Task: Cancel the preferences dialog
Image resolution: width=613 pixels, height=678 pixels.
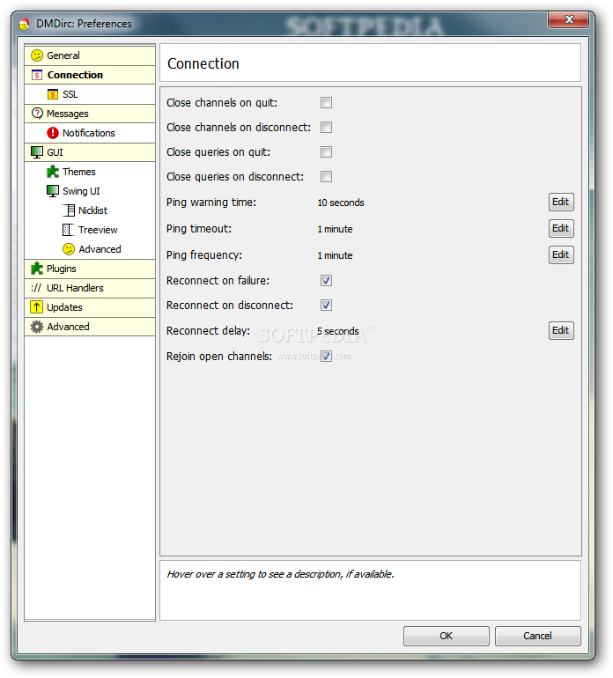Action: coord(538,636)
